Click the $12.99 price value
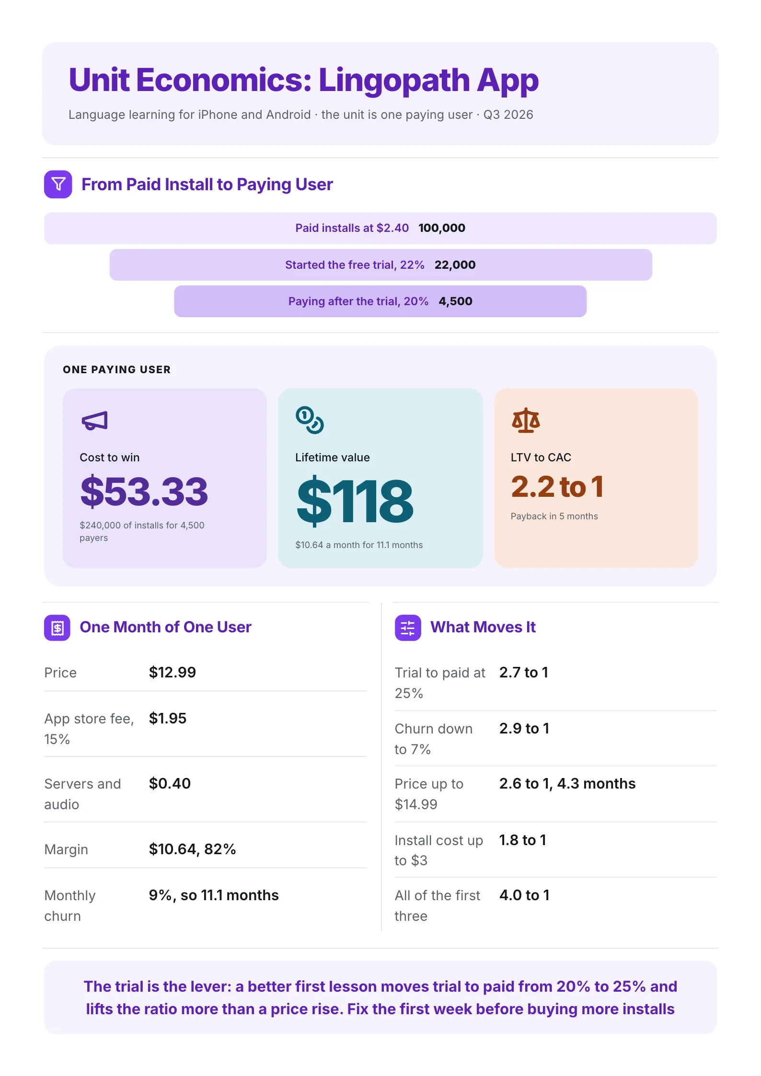 point(173,673)
